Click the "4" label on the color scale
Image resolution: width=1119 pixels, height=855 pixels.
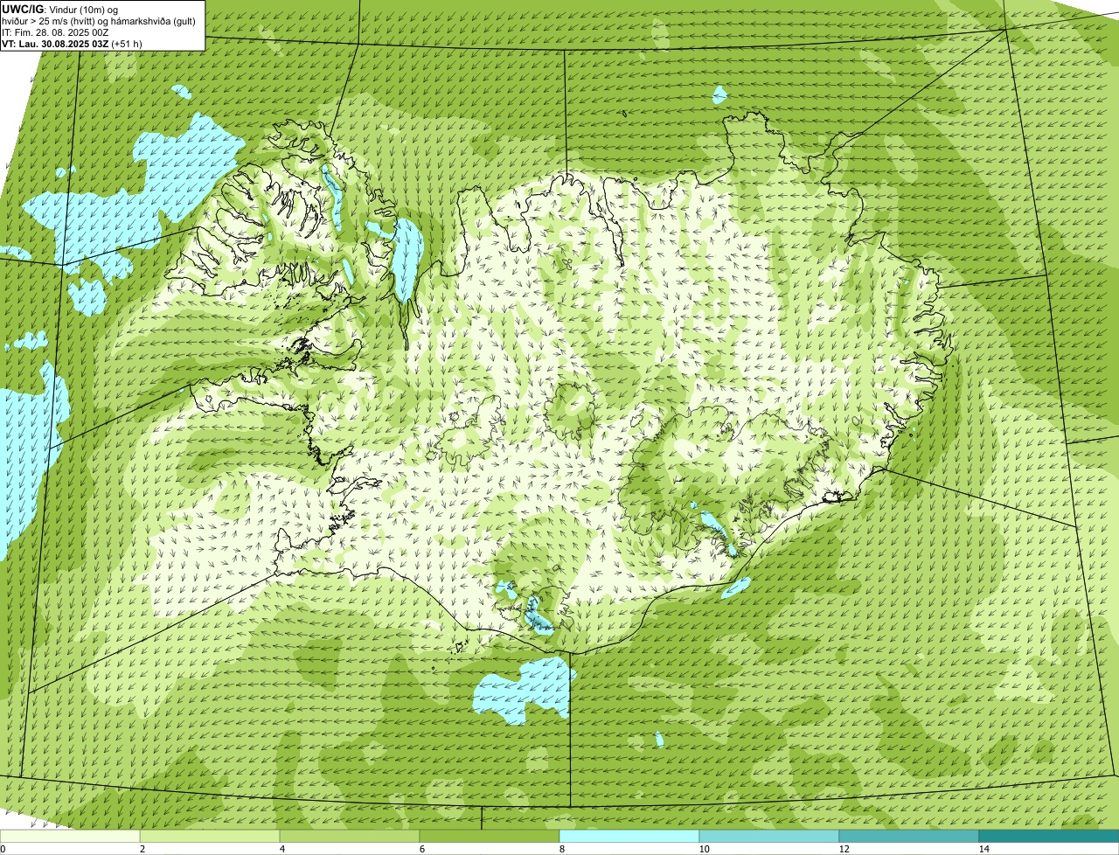(281, 849)
